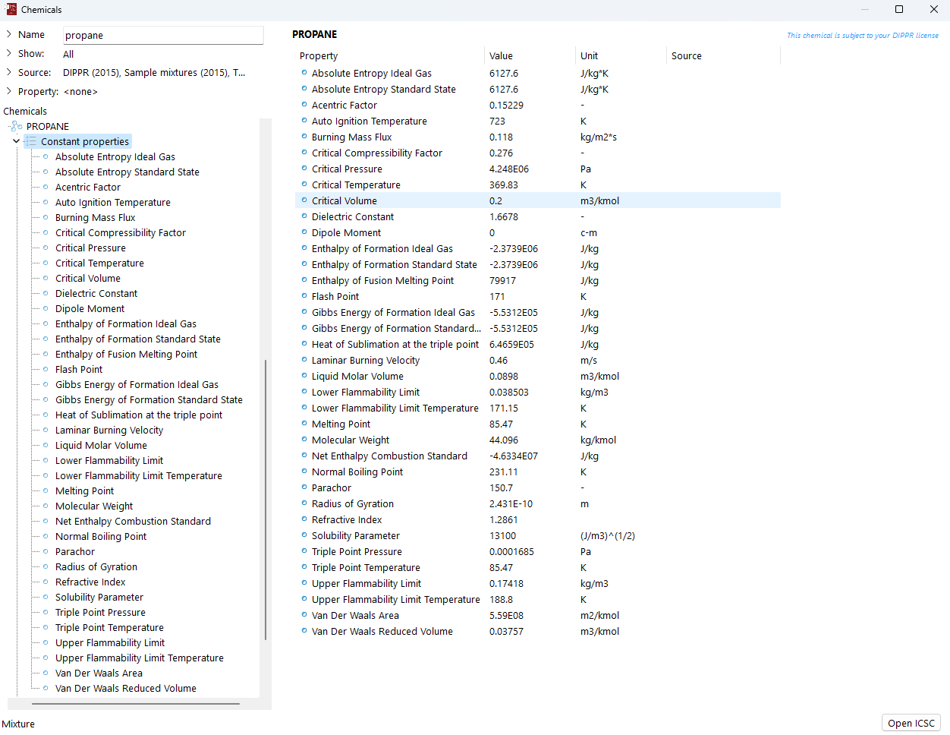Click the vertical scrollbar of the chemicals tree
Screen dimensions: 950x735
point(266,499)
